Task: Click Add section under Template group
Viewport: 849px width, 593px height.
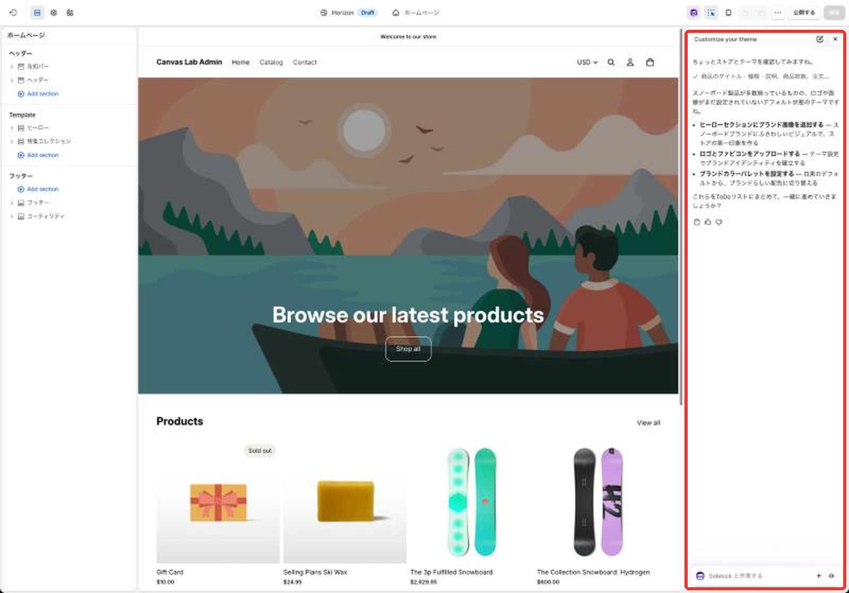Action: point(38,155)
